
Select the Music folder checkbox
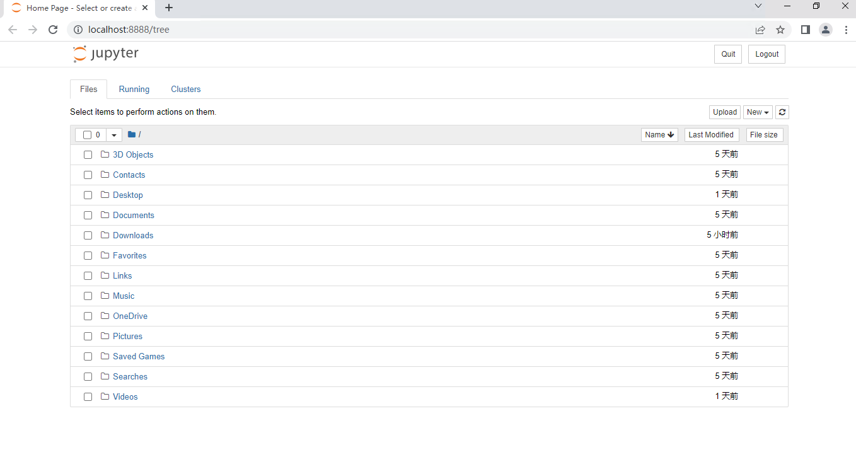pos(88,296)
